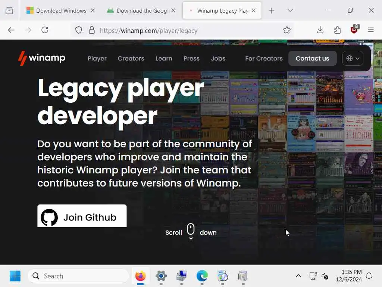Click the Firefox taskbar icon

point(141,276)
